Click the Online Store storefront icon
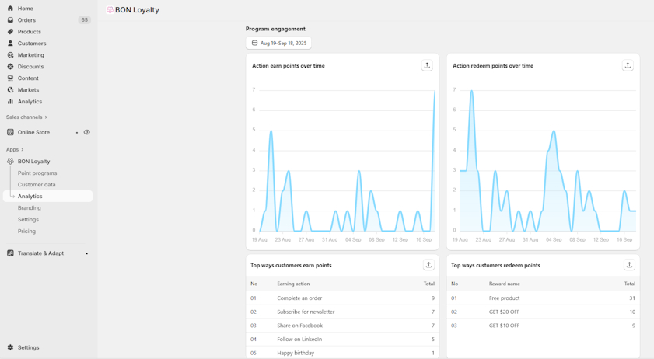The image size is (654, 359). coord(10,132)
